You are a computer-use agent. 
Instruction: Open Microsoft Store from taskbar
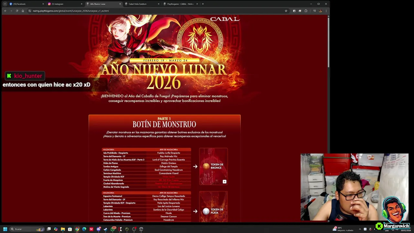70,229
